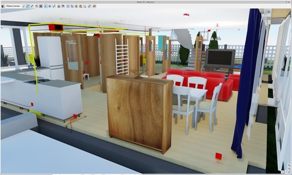The image size is (292, 175).
Task: Click the upper magnifier zoom icon bottom-right
Action: point(289,165)
